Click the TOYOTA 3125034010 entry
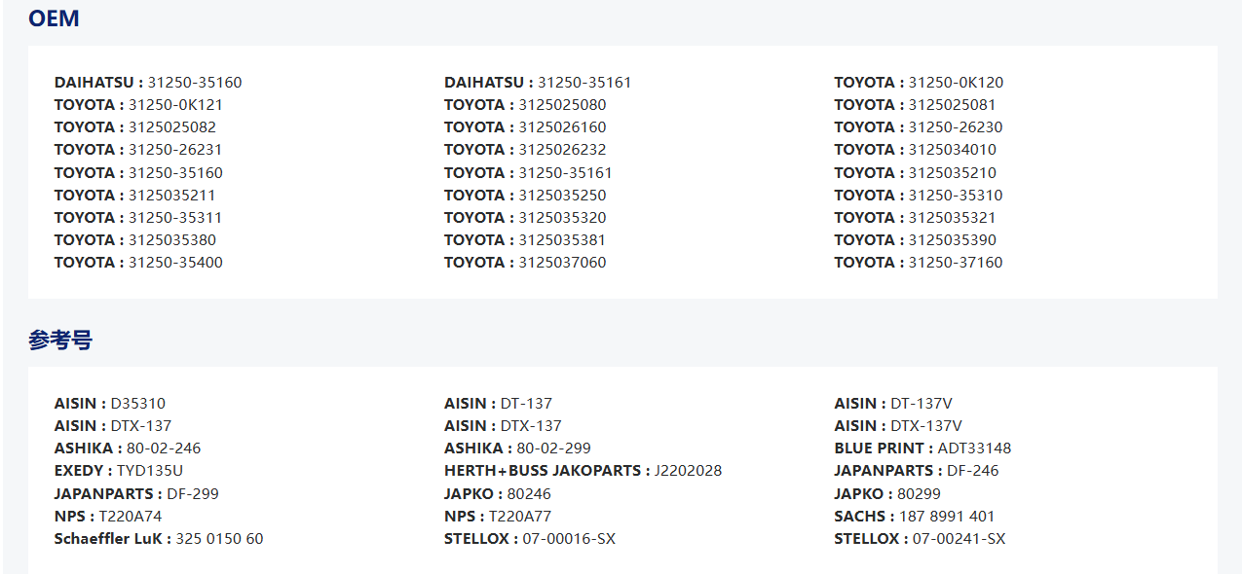The height and width of the screenshot is (574, 1242). point(915,150)
